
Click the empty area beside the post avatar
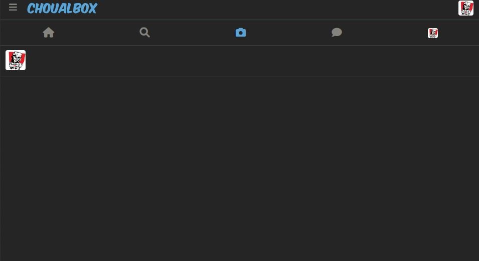tap(252, 61)
